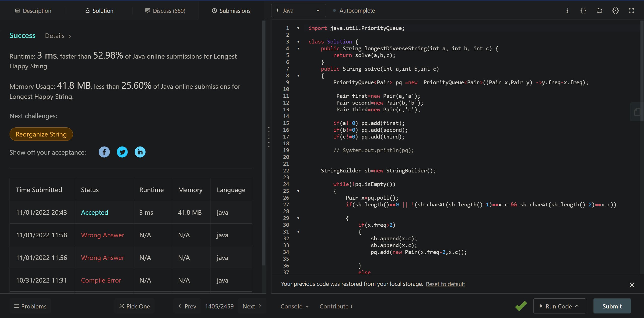644x318 pixels.
Task: Toggle the Autocomplete option
Action: tap(354, 11)
